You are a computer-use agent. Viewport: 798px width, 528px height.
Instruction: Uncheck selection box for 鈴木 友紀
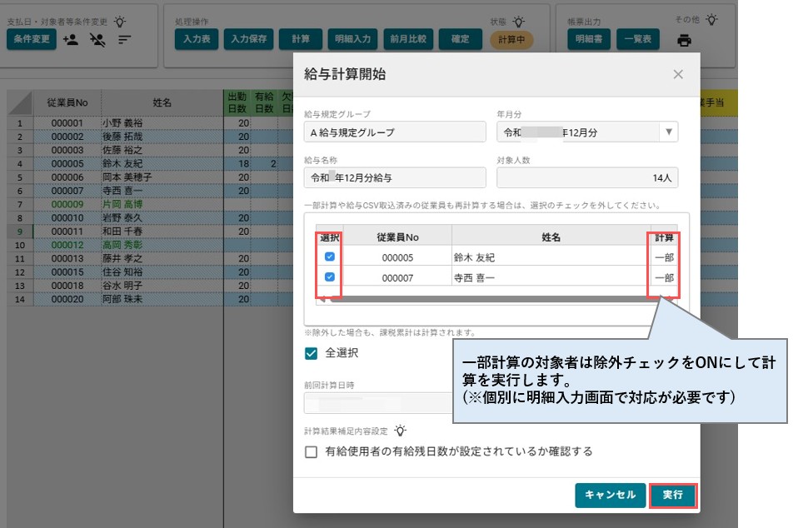point(330,257)
